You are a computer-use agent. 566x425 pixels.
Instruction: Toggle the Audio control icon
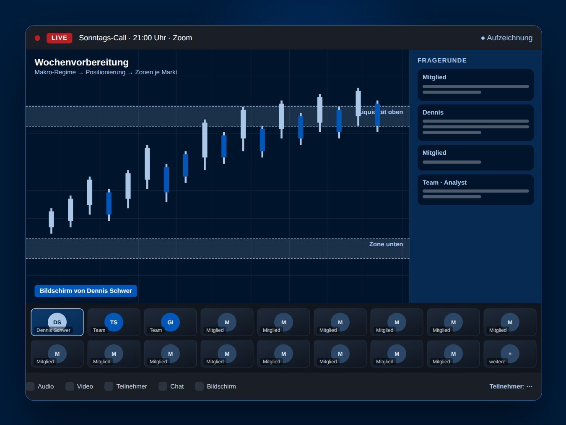pos(30,386)
